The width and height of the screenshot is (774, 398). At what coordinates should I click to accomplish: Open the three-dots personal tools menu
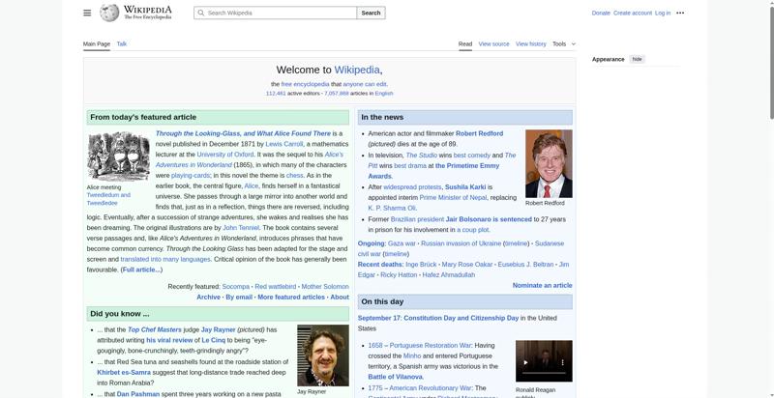coord(680,13)
